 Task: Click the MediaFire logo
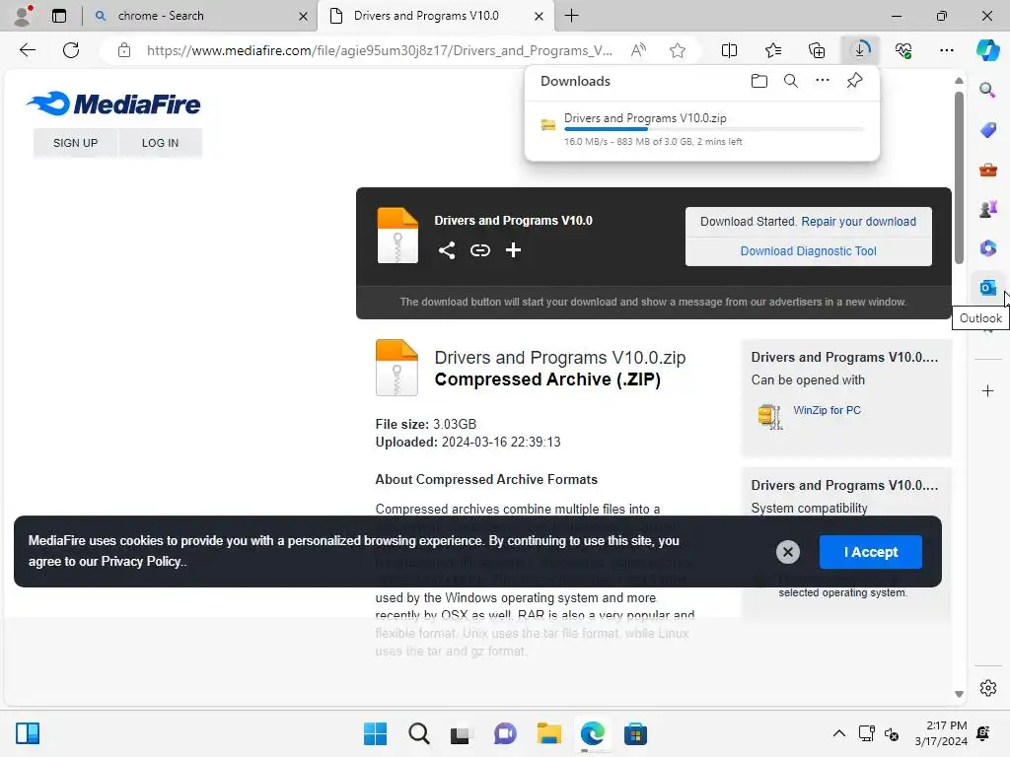coord(113,103)
